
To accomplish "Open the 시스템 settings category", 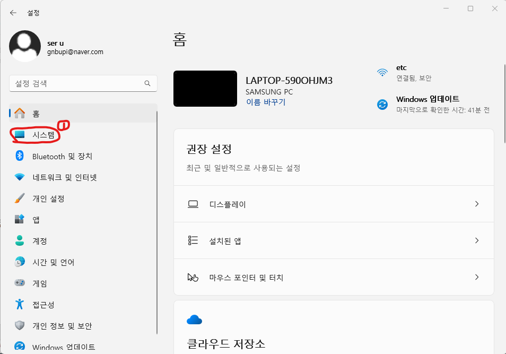I will [x=83, y=135].
